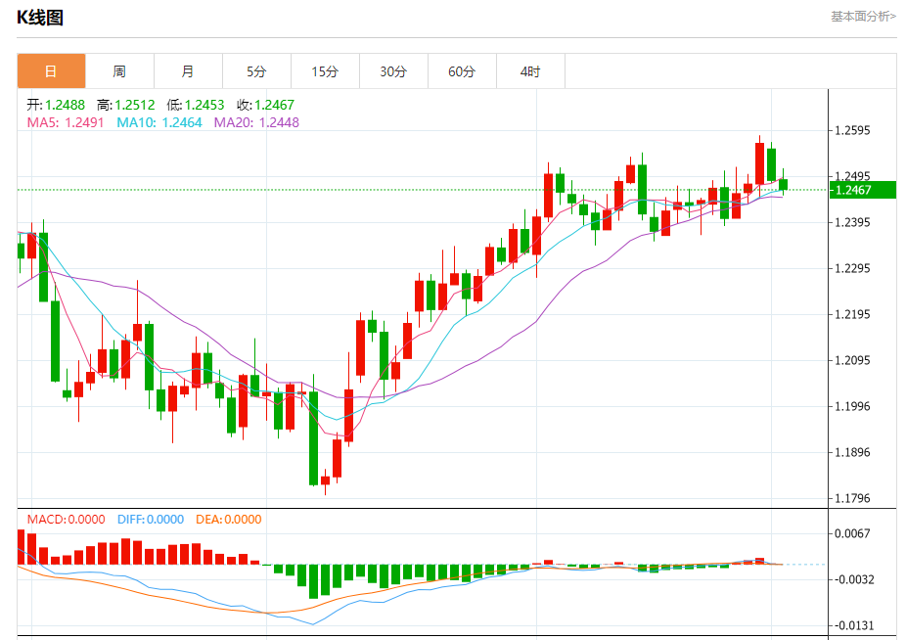Open the 15分 interval tab
This screenshot has width=906, height=640.
click(x=325, y=71)
